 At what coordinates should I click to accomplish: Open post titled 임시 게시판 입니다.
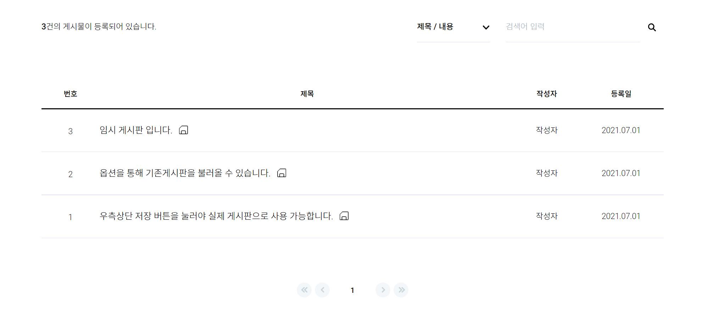136,130
